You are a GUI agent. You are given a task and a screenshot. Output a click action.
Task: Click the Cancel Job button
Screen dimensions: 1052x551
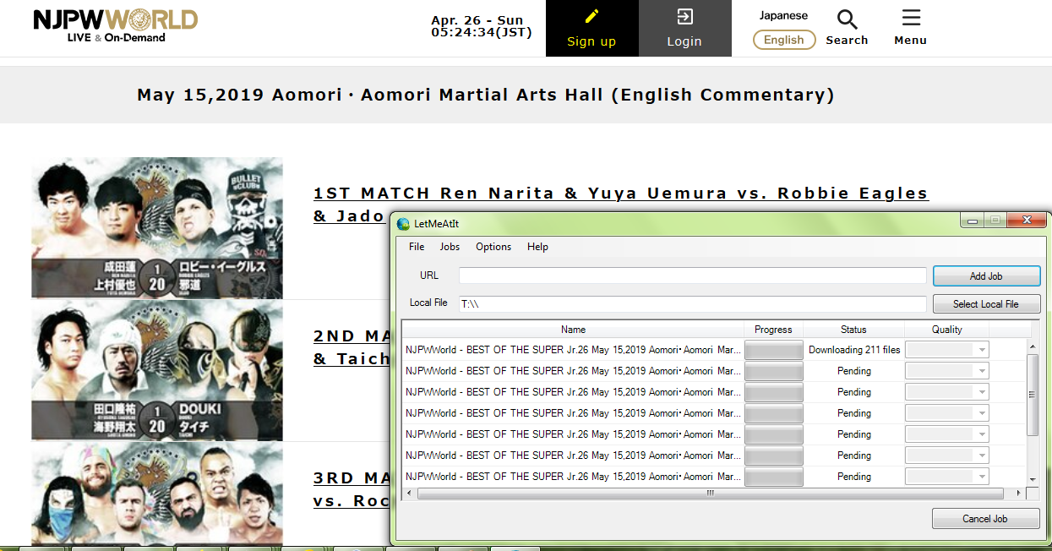point(985,519)
